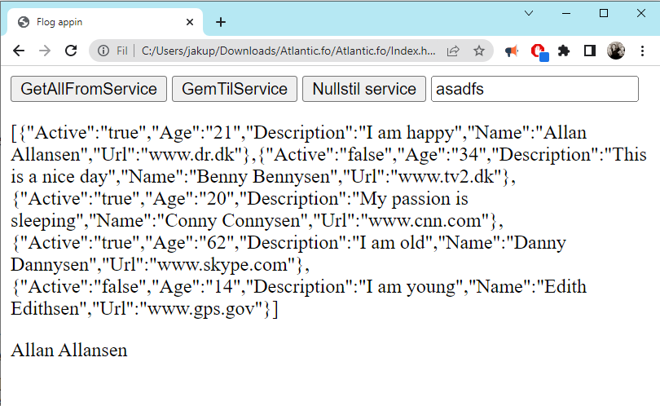Image resolution: width=660 pixels, height=406 pixels.
Task: Open a new tab with plus button
Action: 221,22
